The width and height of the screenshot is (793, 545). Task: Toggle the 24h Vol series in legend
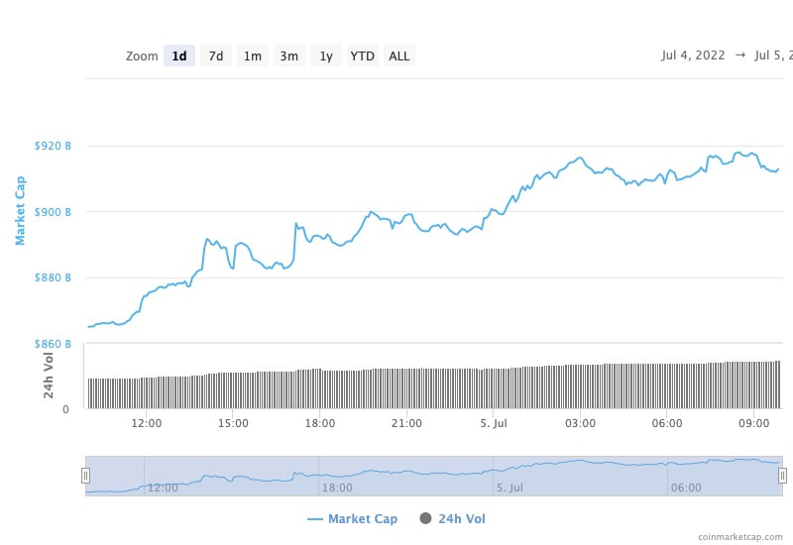point(453,518)
